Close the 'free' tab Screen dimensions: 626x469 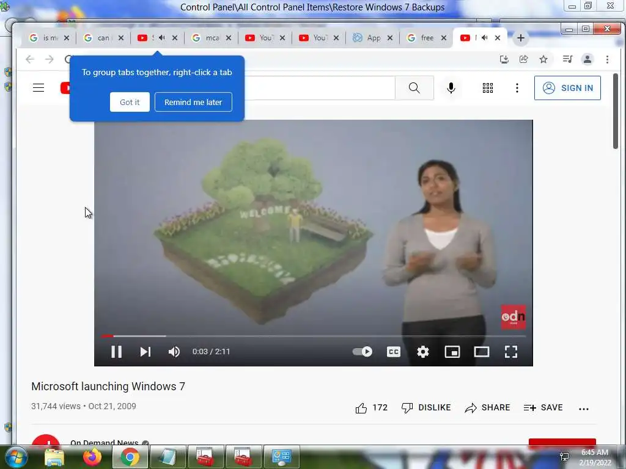point(444,38)
